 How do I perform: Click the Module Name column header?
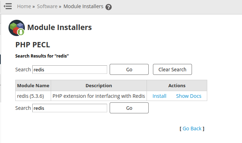click(33, 85)
